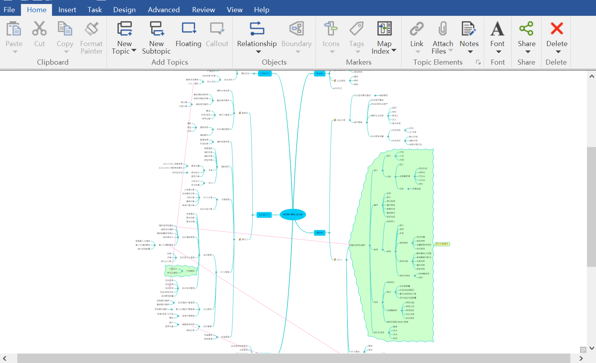Open the Icons markers button

tap(331, 29)
